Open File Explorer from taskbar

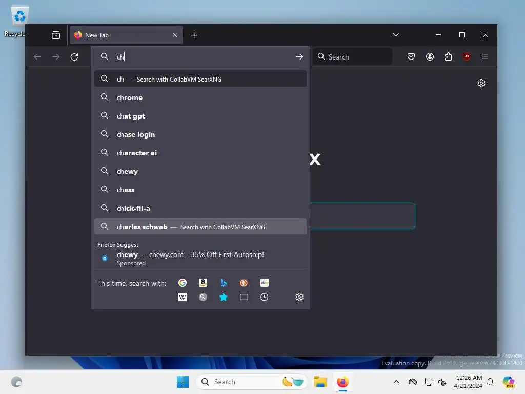[320, 382]
